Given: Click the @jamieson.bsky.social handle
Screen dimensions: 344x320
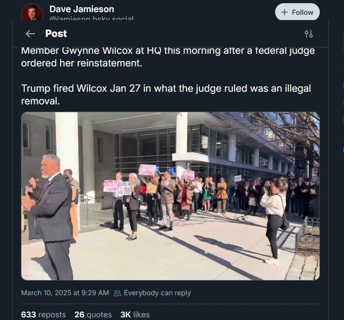Looking at the screenshot, I should click(92, 18).
